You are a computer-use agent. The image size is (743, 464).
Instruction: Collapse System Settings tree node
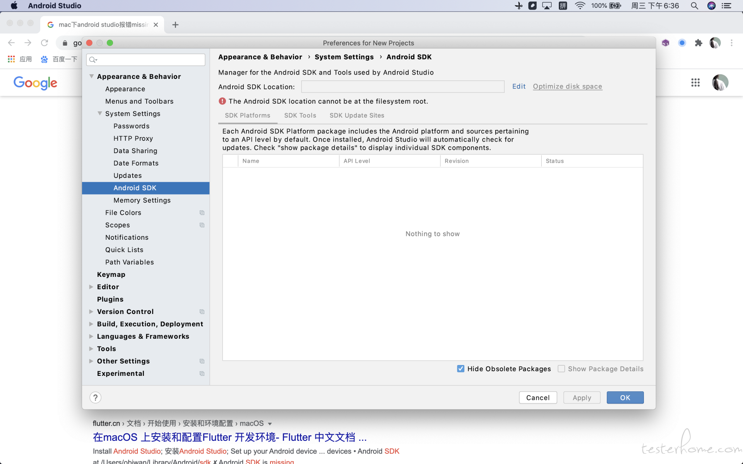point(100,113)
